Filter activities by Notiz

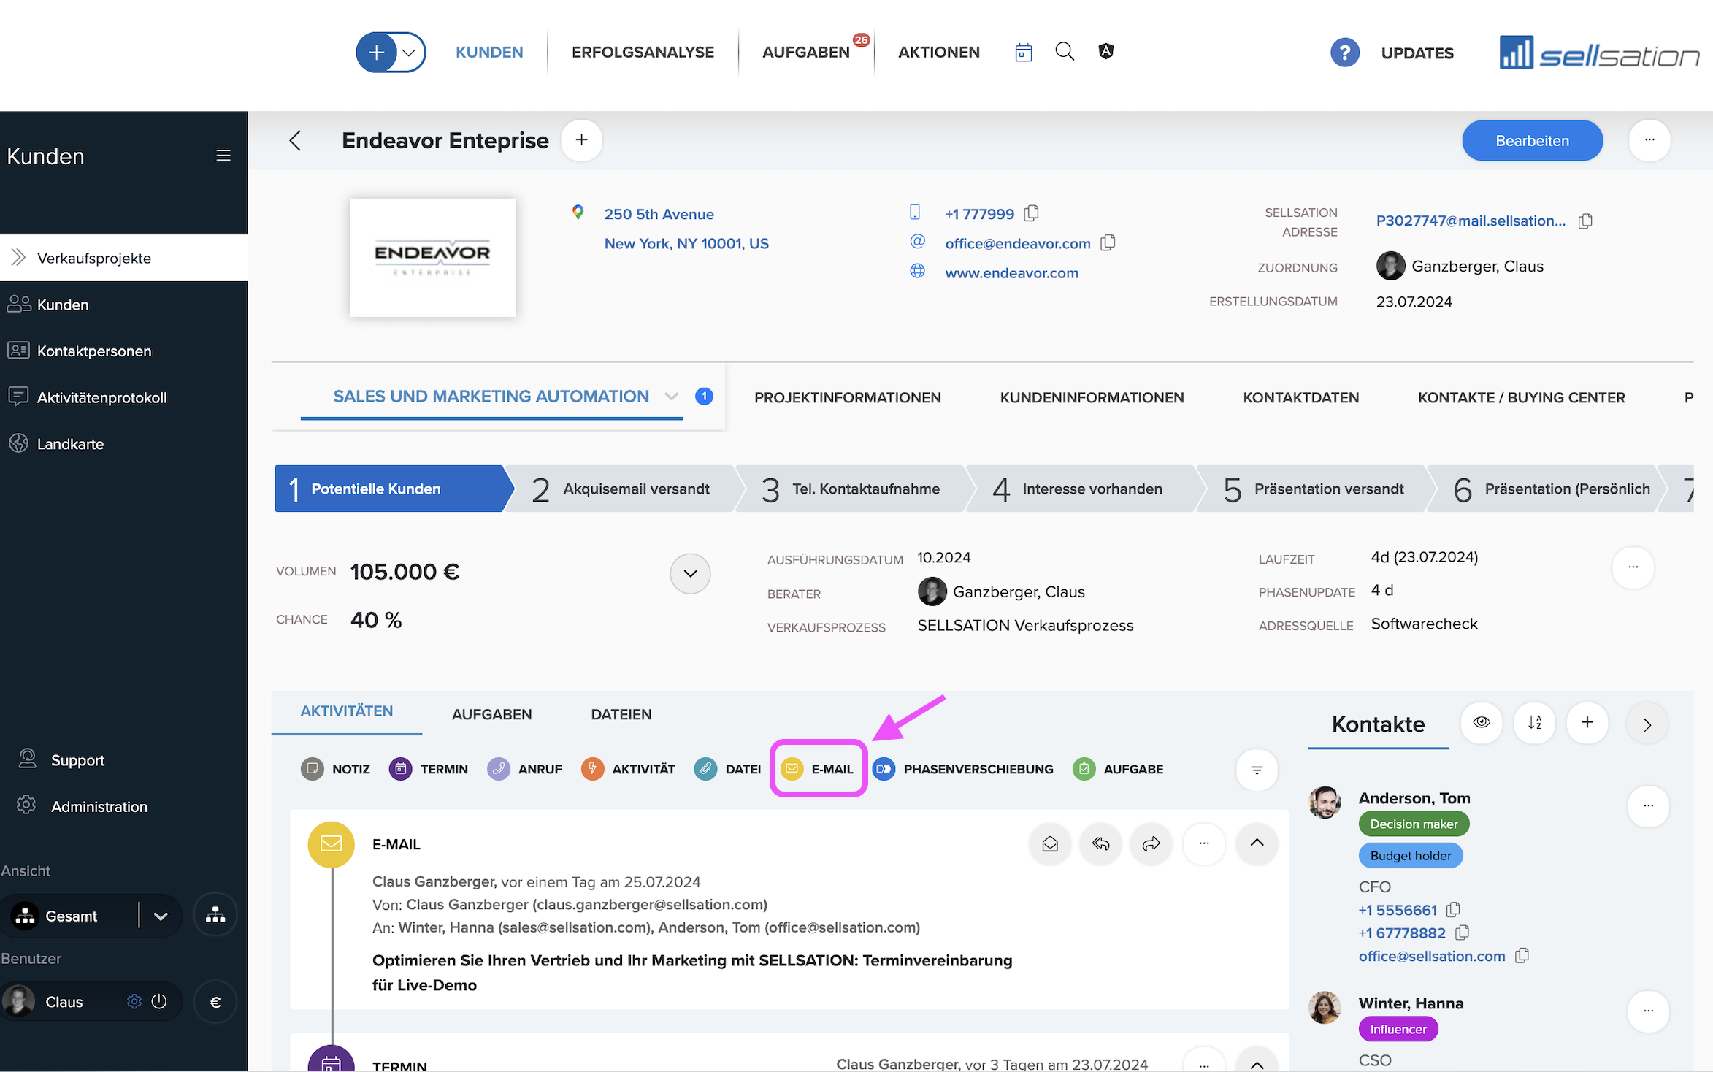click(x=336, y=769)
